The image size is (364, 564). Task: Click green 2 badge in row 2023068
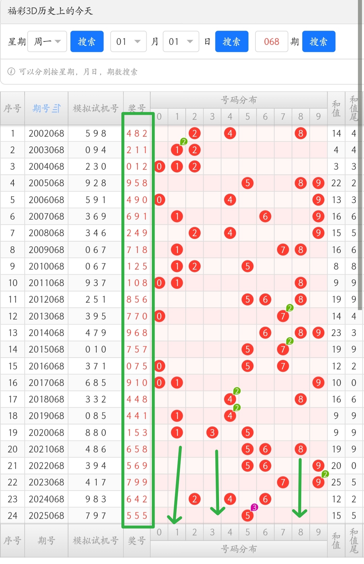click(325, 474)
